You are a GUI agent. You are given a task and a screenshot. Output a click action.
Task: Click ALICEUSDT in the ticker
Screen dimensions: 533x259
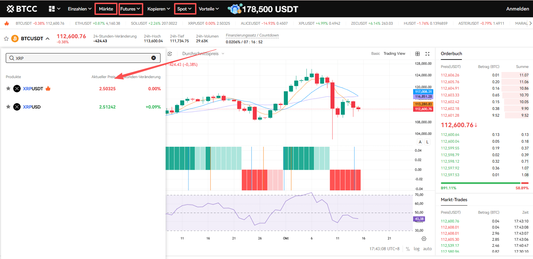[264, 23]
